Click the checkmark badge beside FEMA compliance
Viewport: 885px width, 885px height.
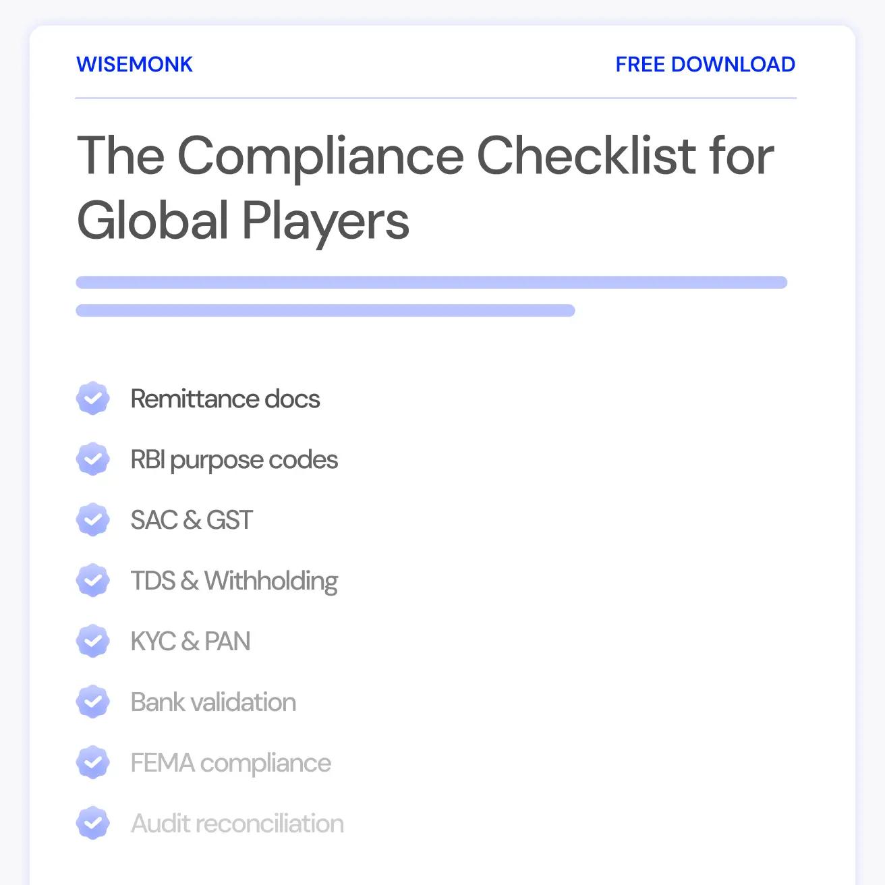93,763
